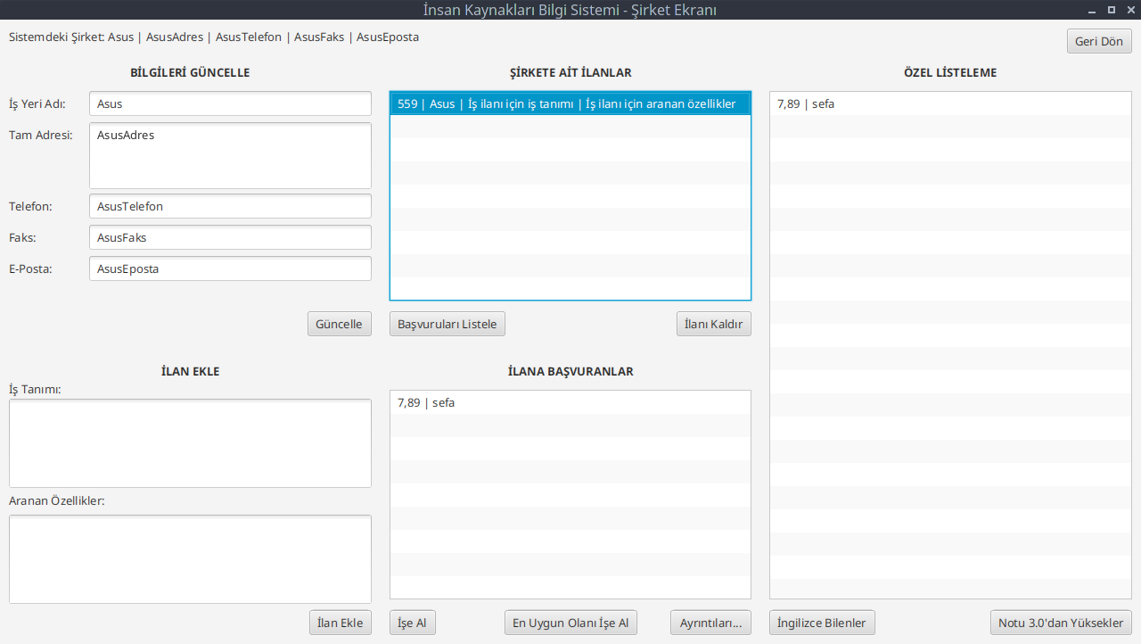Click the İşe Al button
Viewport: 1141px width, 644px height.
[413, 623]
